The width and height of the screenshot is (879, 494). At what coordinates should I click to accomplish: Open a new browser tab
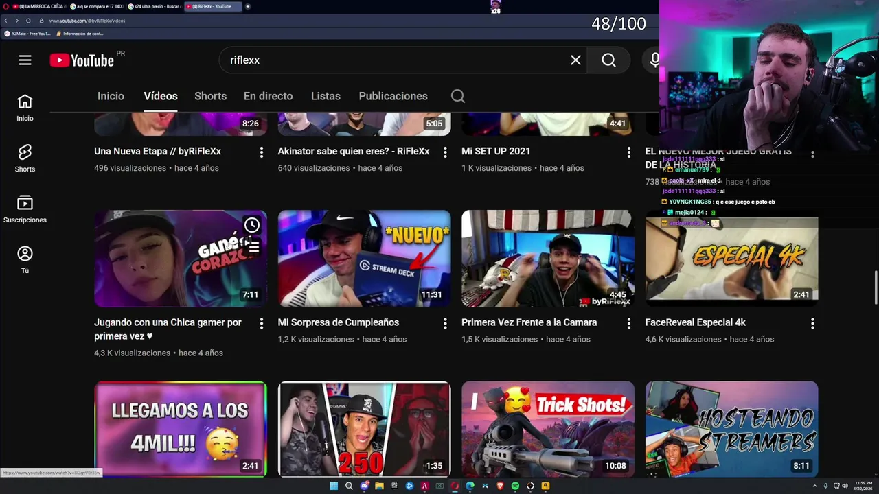(x=248, y=6)
